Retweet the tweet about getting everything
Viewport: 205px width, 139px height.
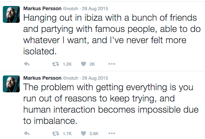click(56, 133)
